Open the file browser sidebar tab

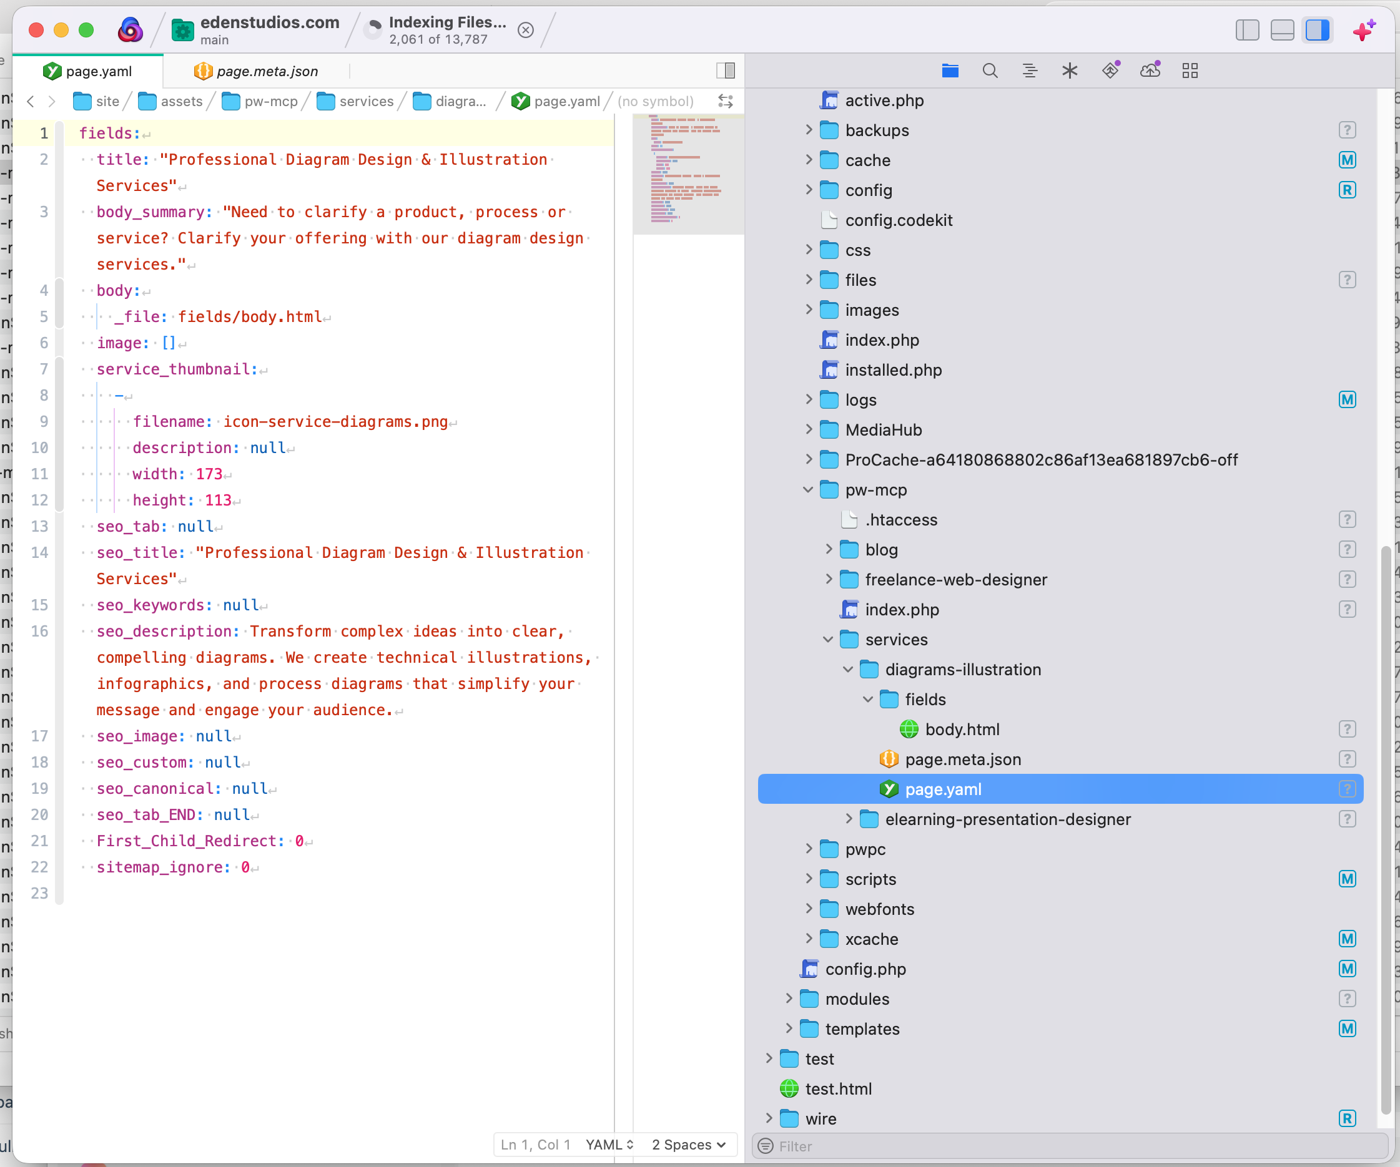[x=950, y=71]
